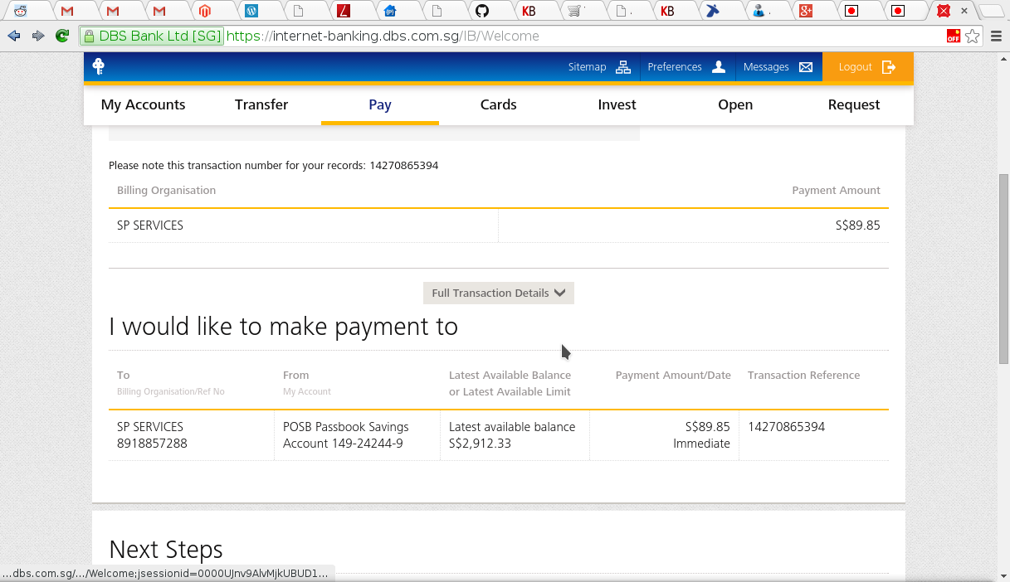Open the Open menu
This screenshot has width=1010, height=582.
pyautogui.click(x=735, y=104)
